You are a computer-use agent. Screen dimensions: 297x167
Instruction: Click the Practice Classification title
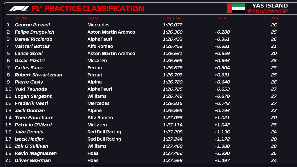click(x=94, y=8)
